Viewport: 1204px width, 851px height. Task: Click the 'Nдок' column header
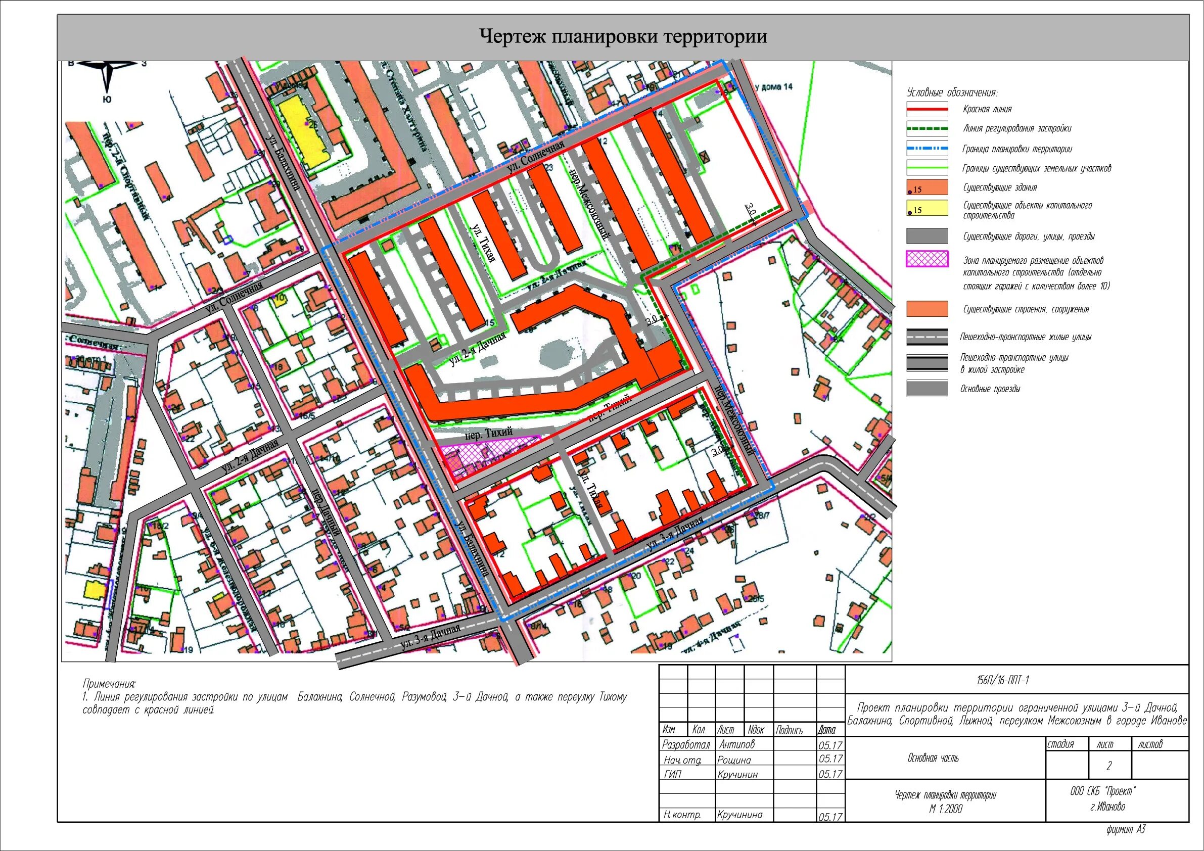[x=756, y=730]
